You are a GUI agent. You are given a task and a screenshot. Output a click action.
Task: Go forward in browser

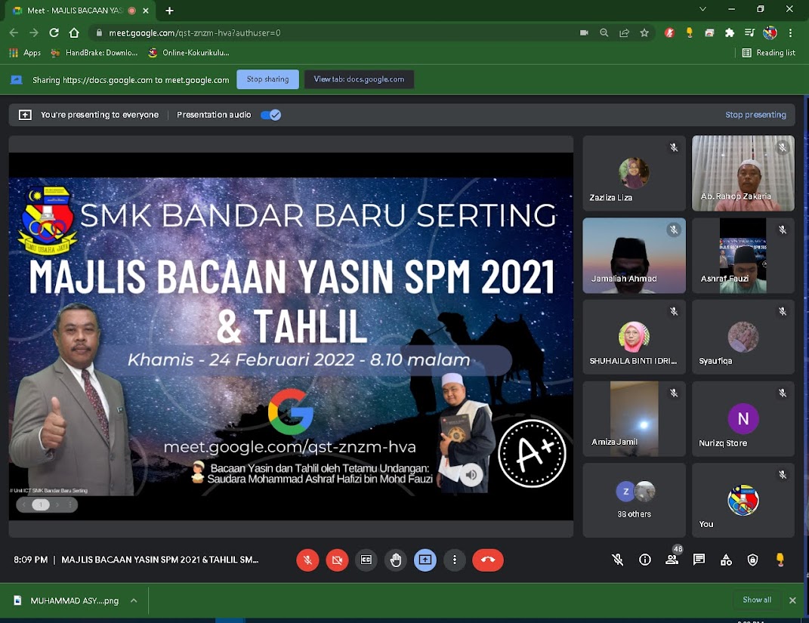pos(34,33)
